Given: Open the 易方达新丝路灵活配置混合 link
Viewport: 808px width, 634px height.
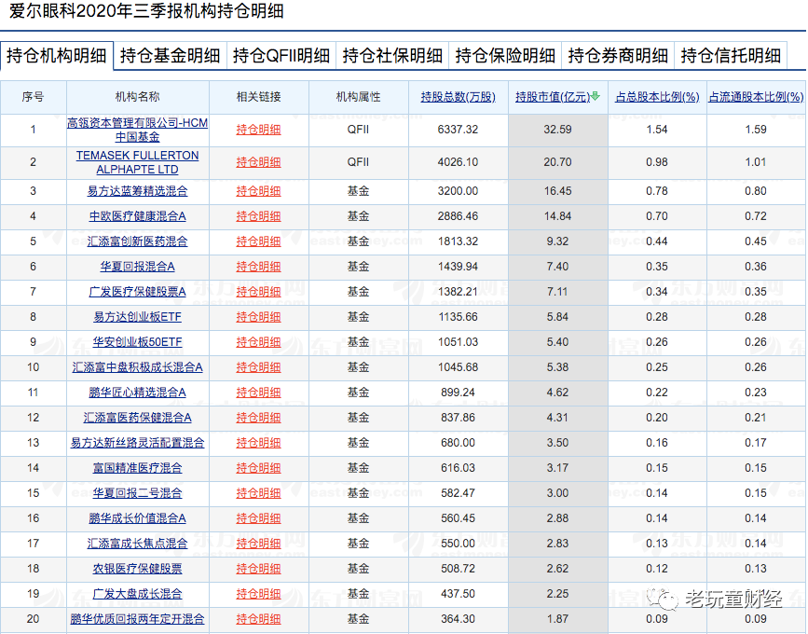Looking at the screenshot, I should coord(138,443).
